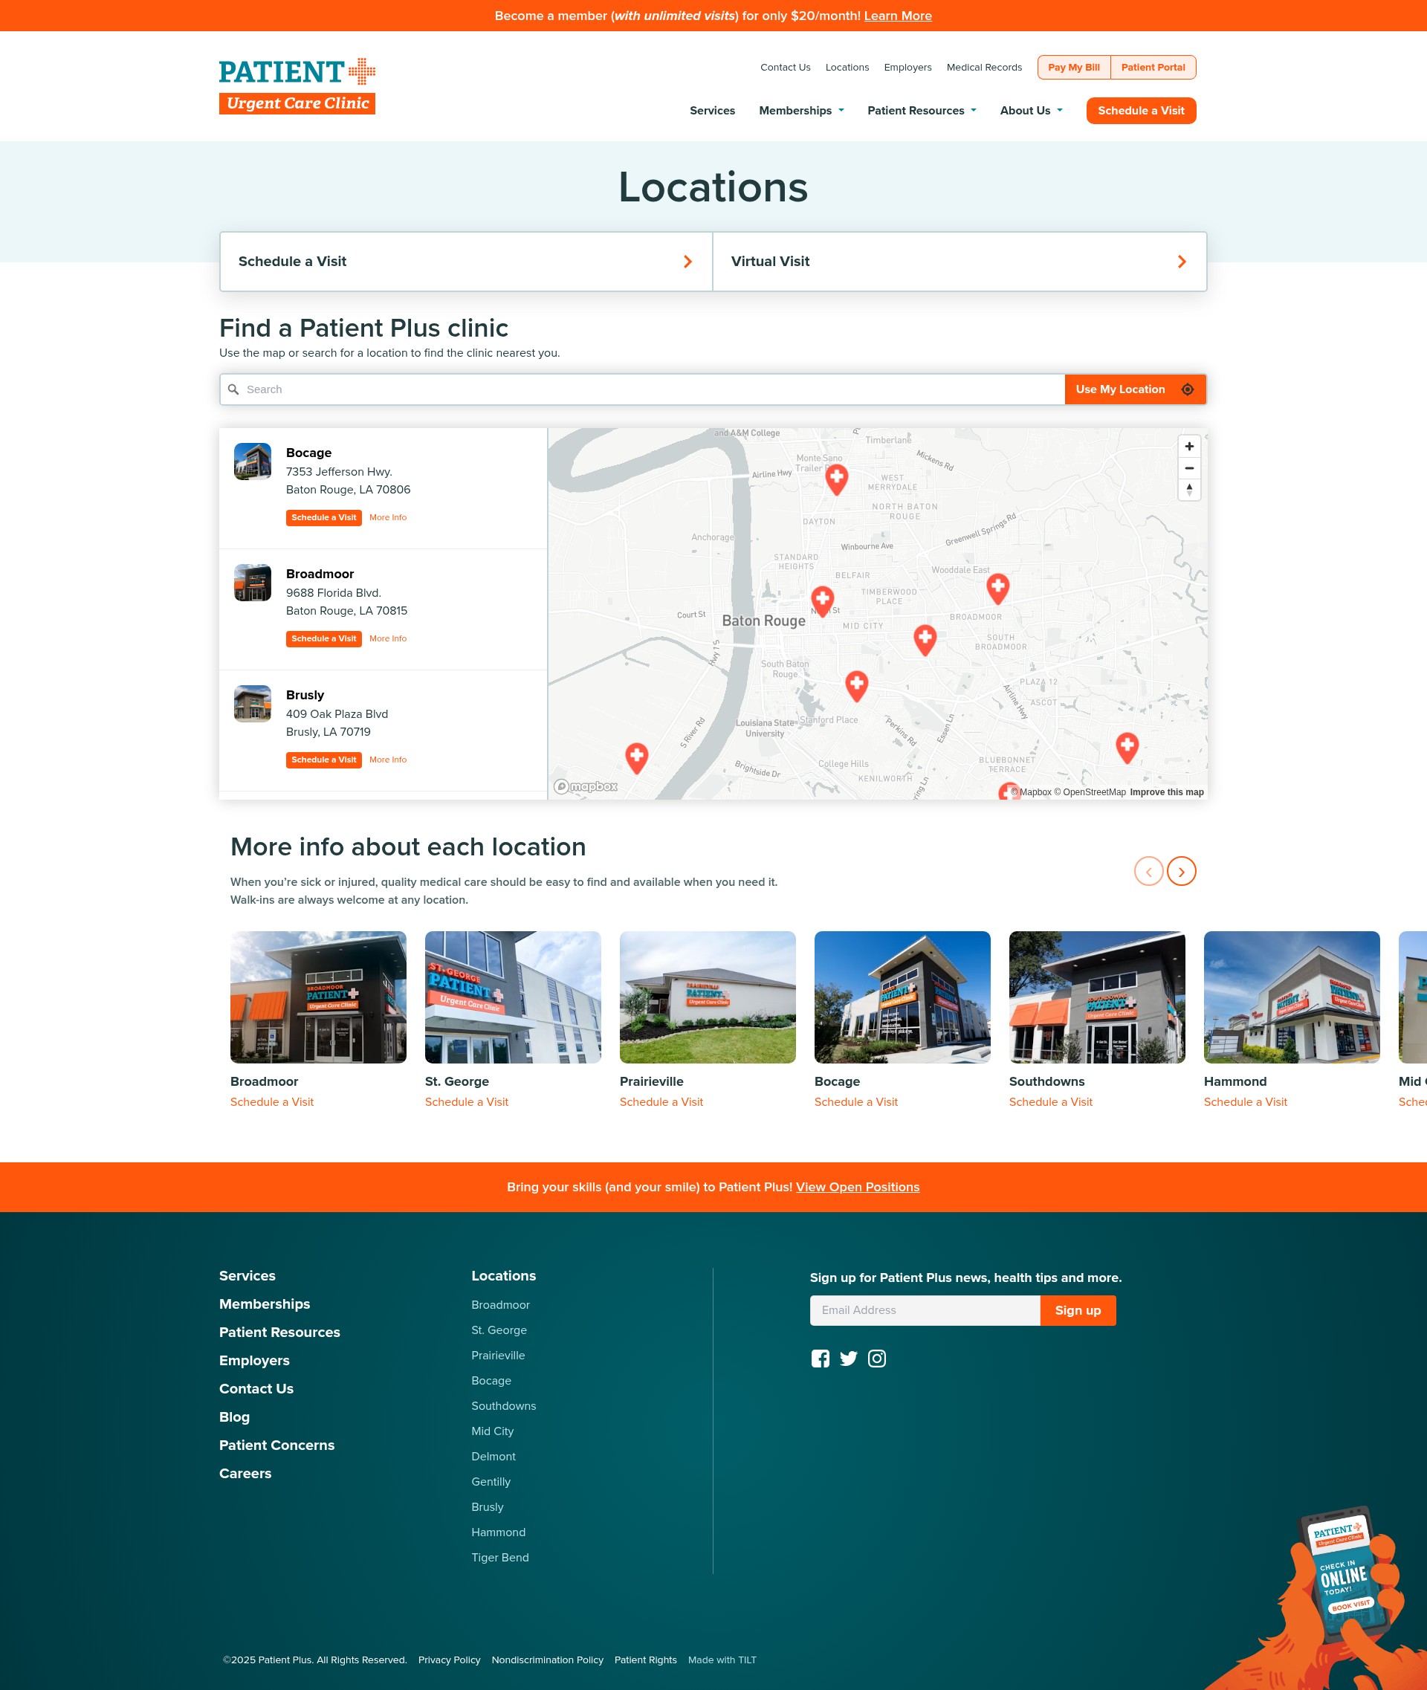Screen dimensions: 1427x1690
Task: Open the Privacy Policy link
Action: (x=449, y=1660)
